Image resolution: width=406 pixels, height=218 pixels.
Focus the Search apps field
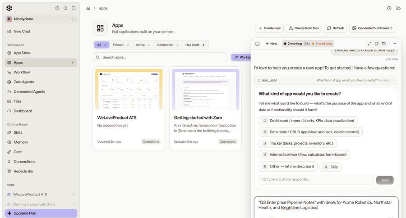(x=160, y=57)
